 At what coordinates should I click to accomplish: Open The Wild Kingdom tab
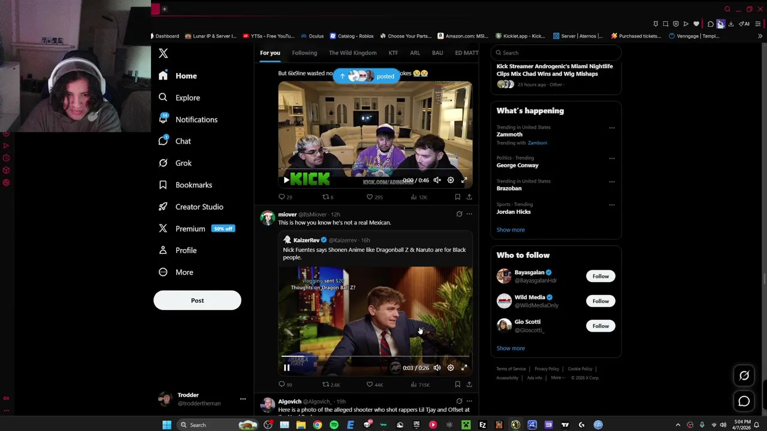[352, 53]
